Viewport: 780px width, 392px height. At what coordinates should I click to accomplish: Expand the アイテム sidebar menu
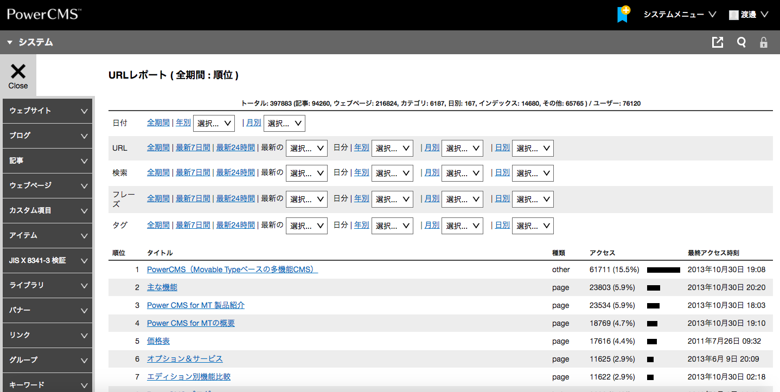coord(47,236)
